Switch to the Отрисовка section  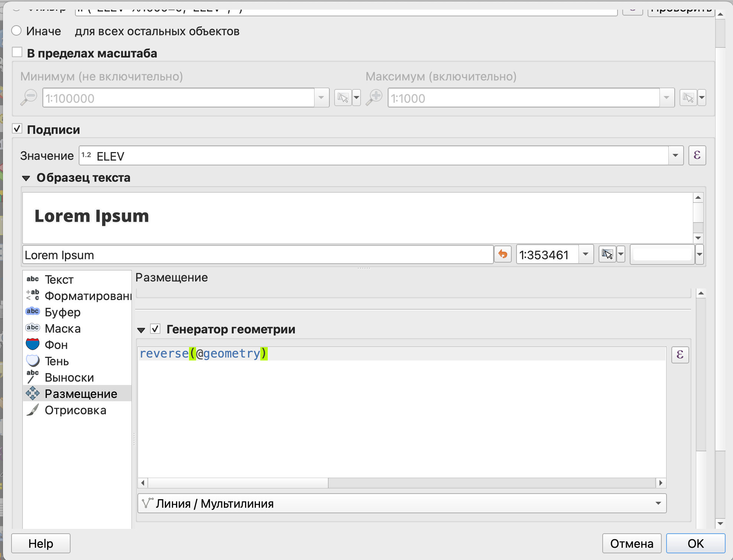pyautogui.click(x=75, y=410)
